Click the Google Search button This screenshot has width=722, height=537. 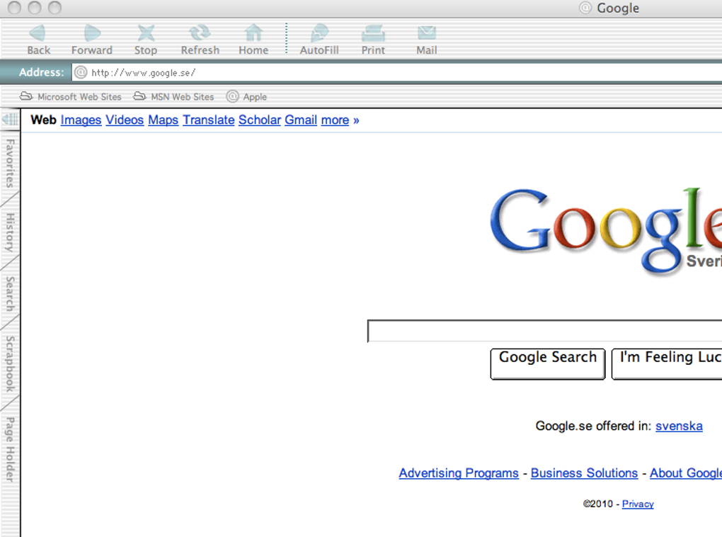548,363
